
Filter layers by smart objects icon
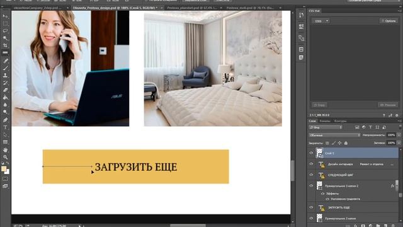(x=384, y=127)
